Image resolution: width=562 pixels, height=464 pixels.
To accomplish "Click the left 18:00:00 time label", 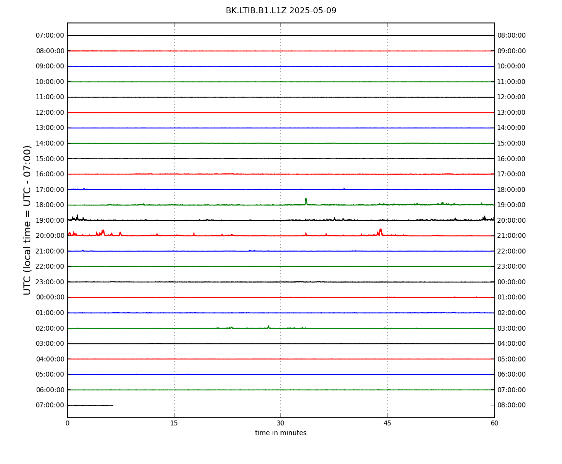I will (50, 205).
